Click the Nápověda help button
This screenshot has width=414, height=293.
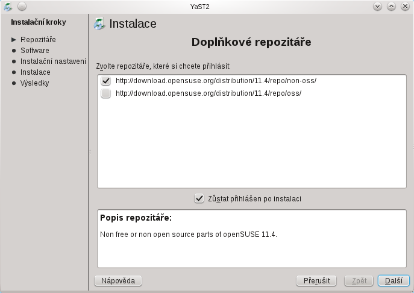(x=118, y=280)
